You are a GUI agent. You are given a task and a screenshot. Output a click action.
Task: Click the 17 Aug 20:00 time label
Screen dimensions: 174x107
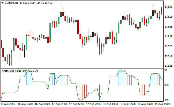click(94, 104)
